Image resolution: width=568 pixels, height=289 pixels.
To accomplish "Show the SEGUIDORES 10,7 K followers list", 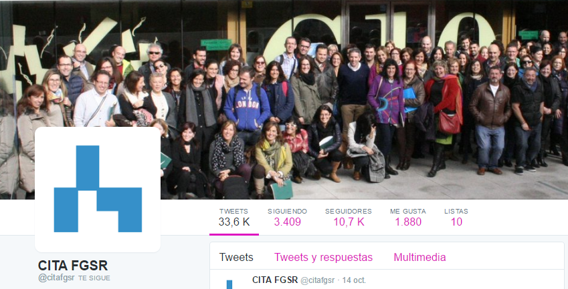I will tap(349, 218).
